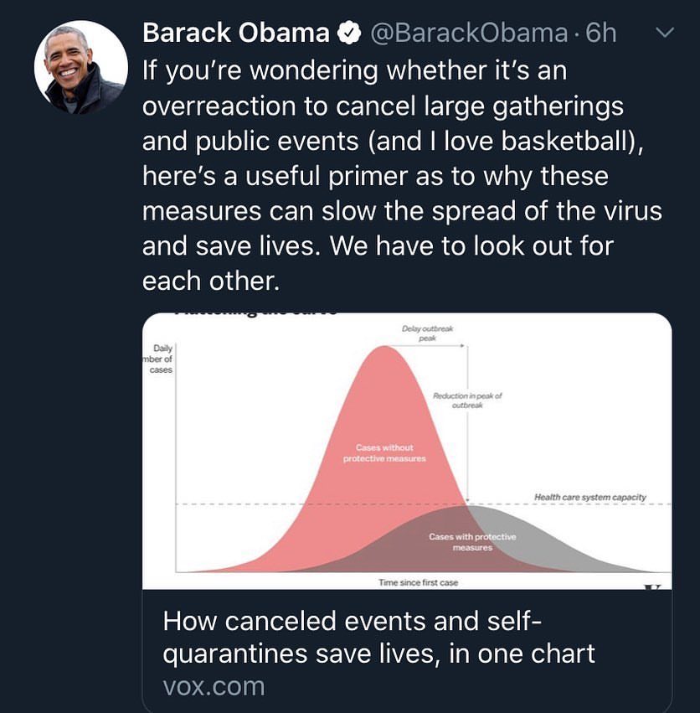The height and width of the screenshot is (713, 700).
Task: Click the vox.com source domain
Action: point(214,686)
